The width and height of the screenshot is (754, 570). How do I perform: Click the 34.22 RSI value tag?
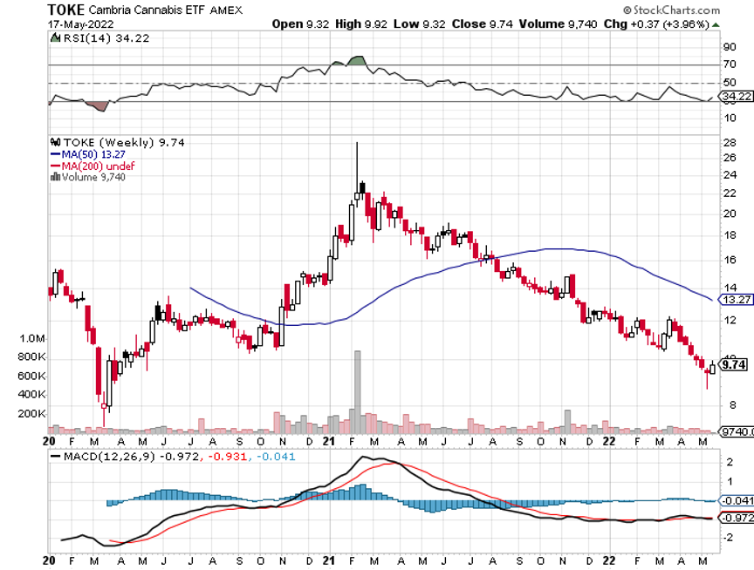[732, 95]
